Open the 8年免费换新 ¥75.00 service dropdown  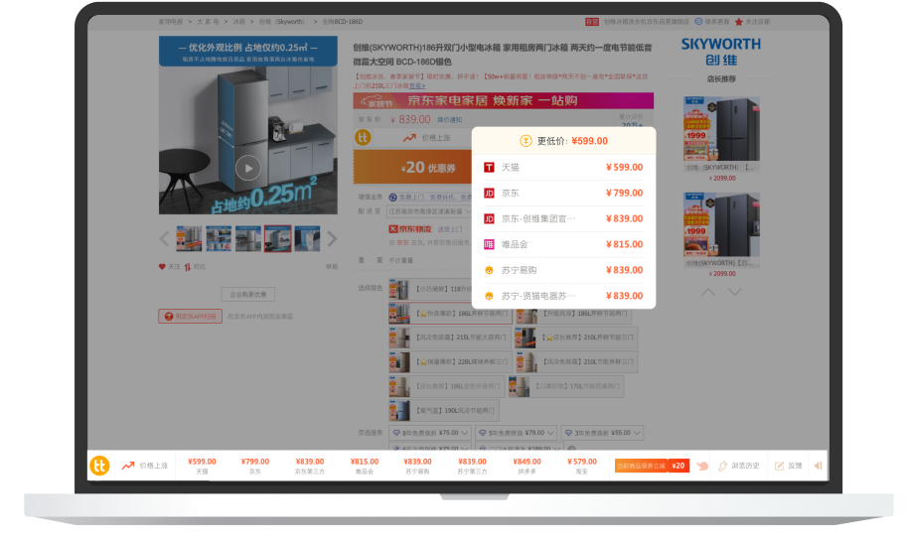(430, 433)
